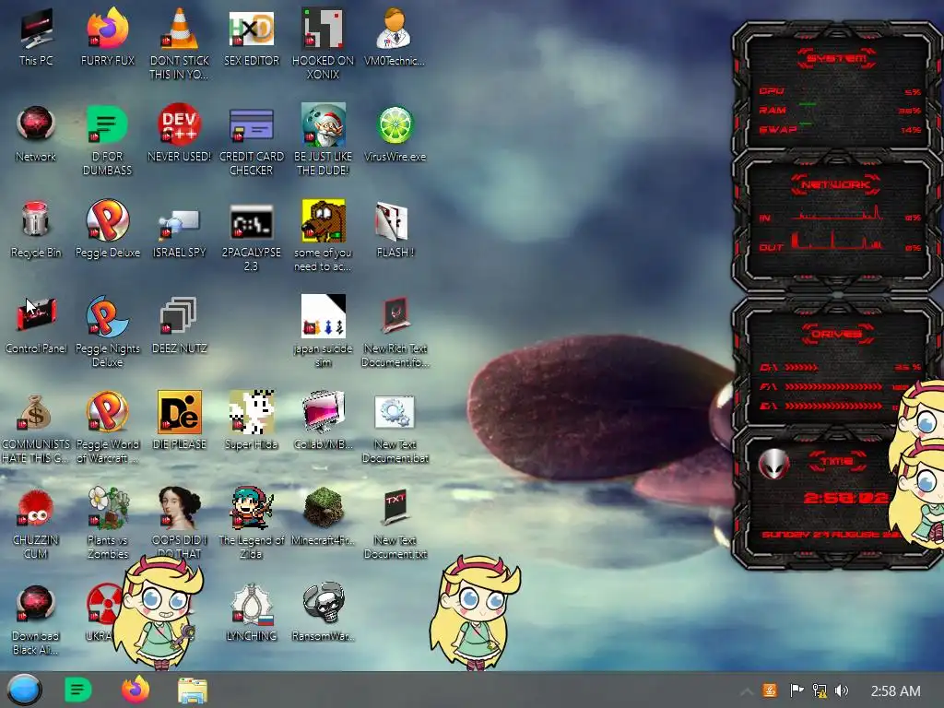Select the some of you need to ac... icon

[x=323, y=236]
